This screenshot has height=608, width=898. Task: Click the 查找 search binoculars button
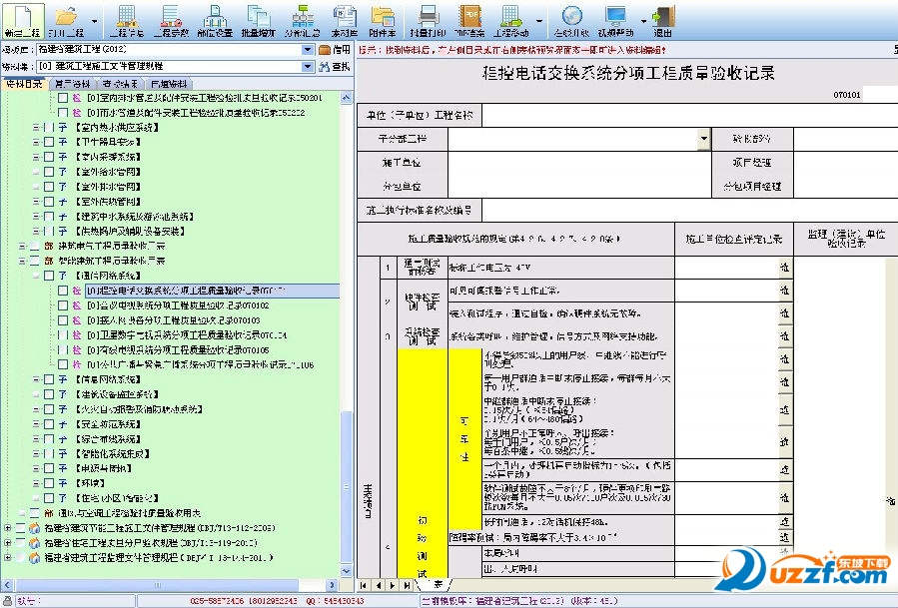333,67
